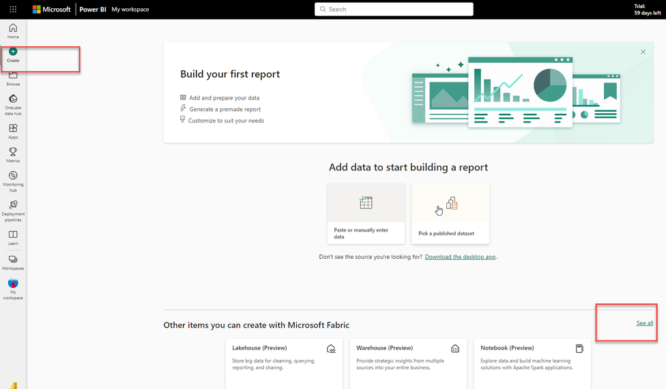
Task: Click the 'Build your first report' heading
Action: pos(230,74)
